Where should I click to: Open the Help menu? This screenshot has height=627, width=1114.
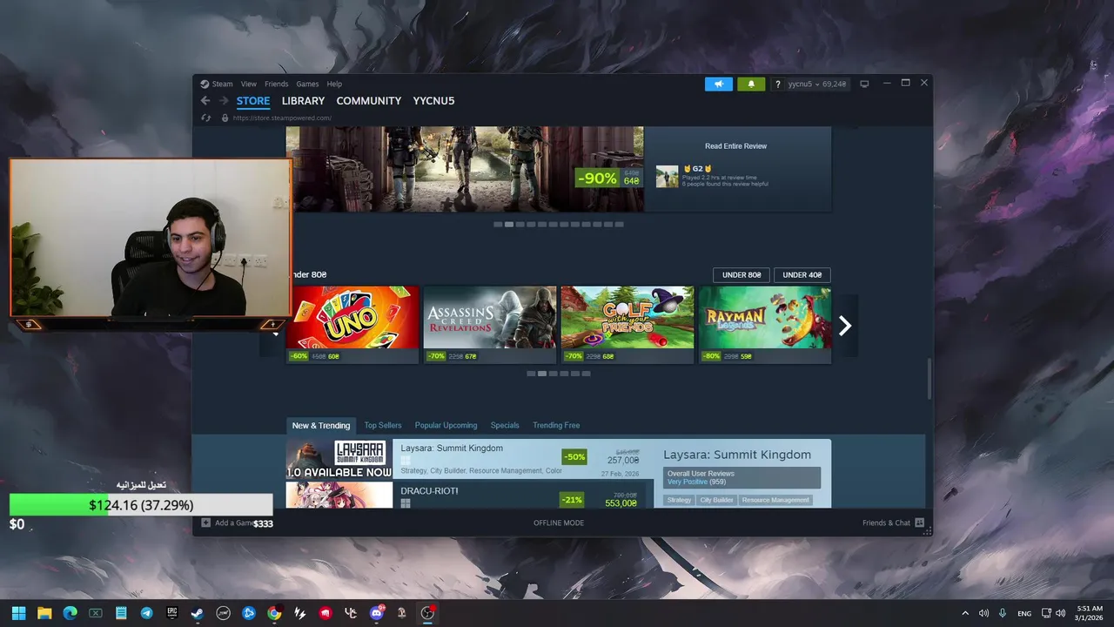(x=334, y=84)
